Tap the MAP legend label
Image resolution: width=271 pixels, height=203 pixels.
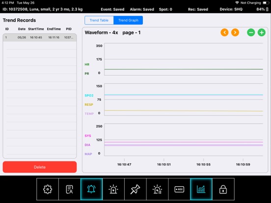tap(88, 154)
